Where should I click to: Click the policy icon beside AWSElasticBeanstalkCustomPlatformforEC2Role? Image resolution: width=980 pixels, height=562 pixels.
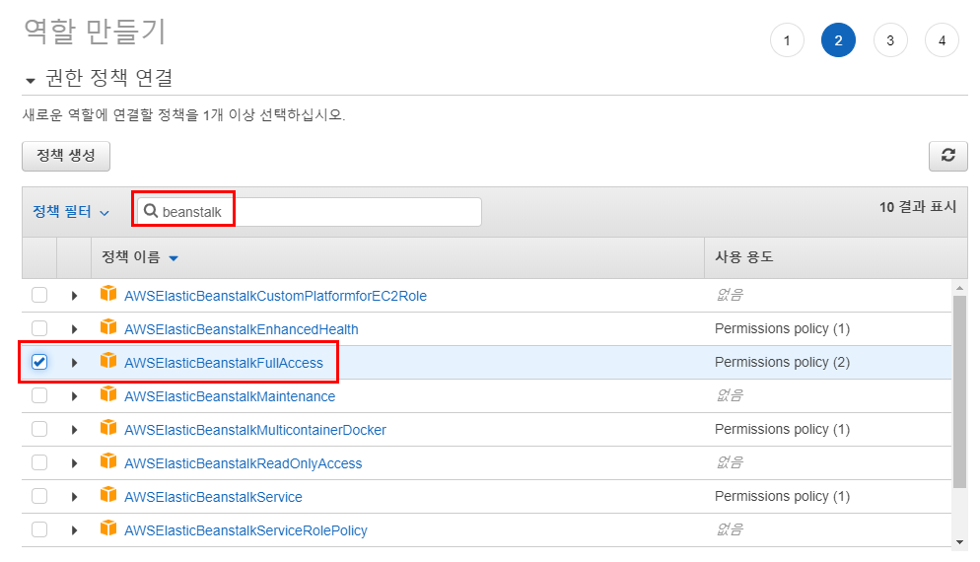click(108, 293)
